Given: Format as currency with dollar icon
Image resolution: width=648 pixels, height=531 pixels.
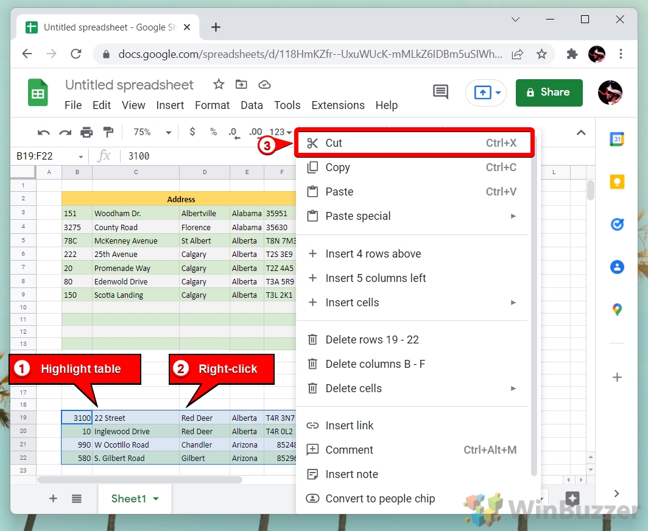Looking at the screenshot, I should point(192,132).
